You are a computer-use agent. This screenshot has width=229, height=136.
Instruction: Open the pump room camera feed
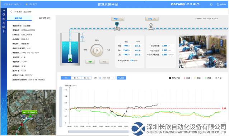[202, 52]
